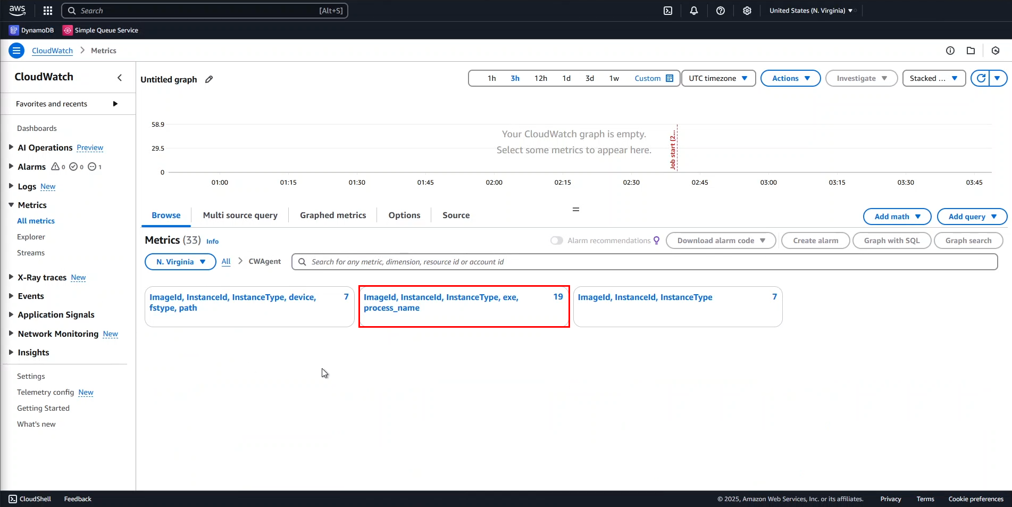
Task: Enable the Alarm recommendations toggle
Action: (556, 240)
